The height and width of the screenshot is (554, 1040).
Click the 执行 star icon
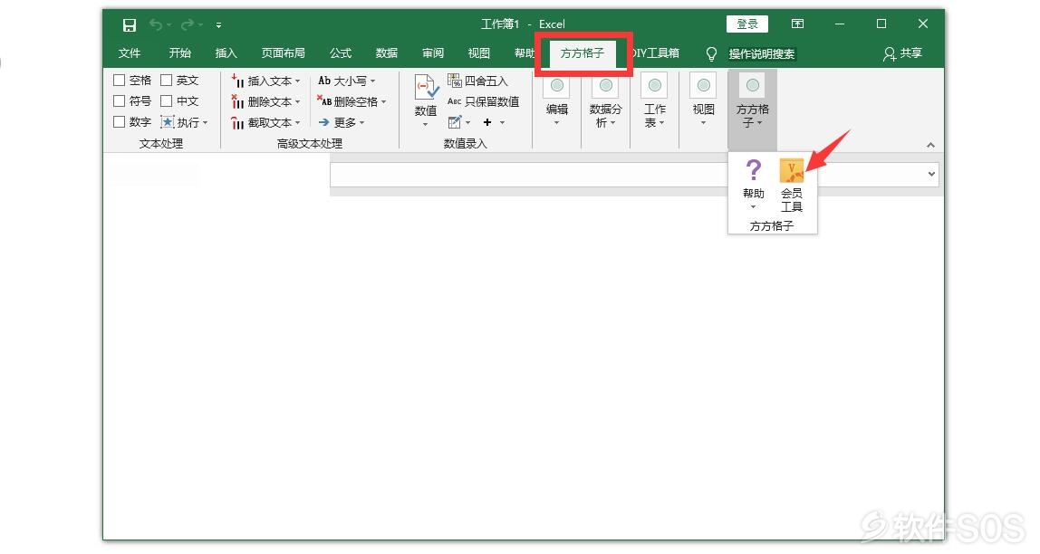click(x=167, y=122)
